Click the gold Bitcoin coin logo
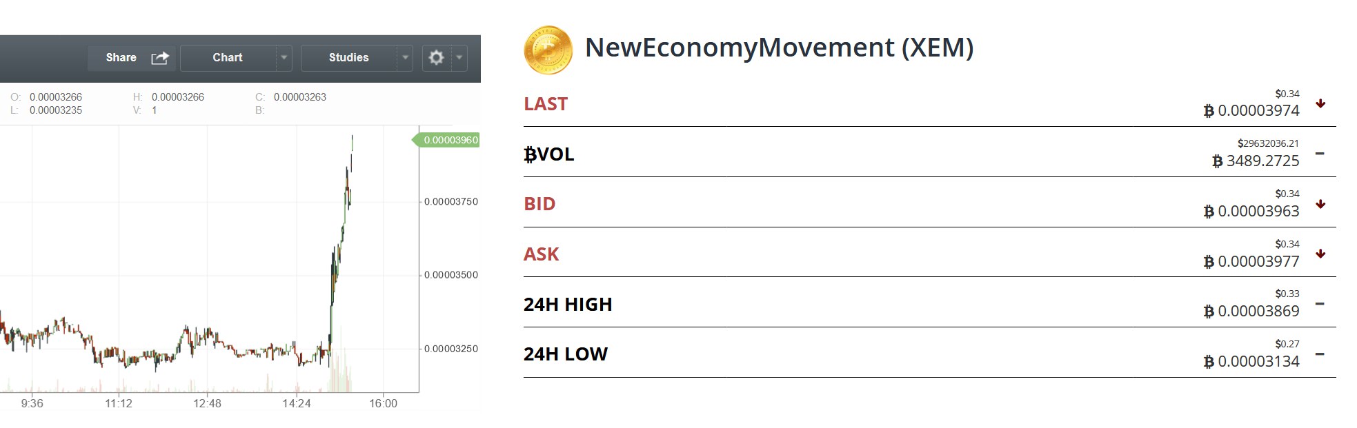This screenshot has height=428, width=1357. (548, 50)
